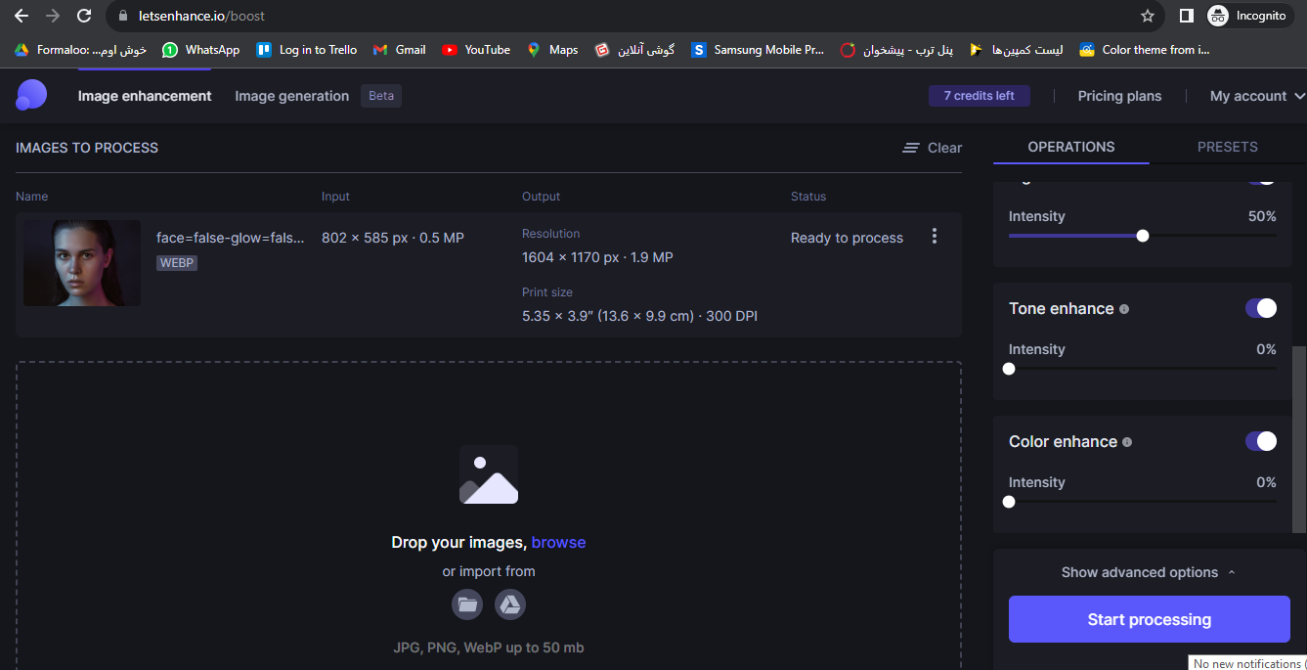Open the three-dot menu for the image row
The image size is (1307, 670).
935,237
